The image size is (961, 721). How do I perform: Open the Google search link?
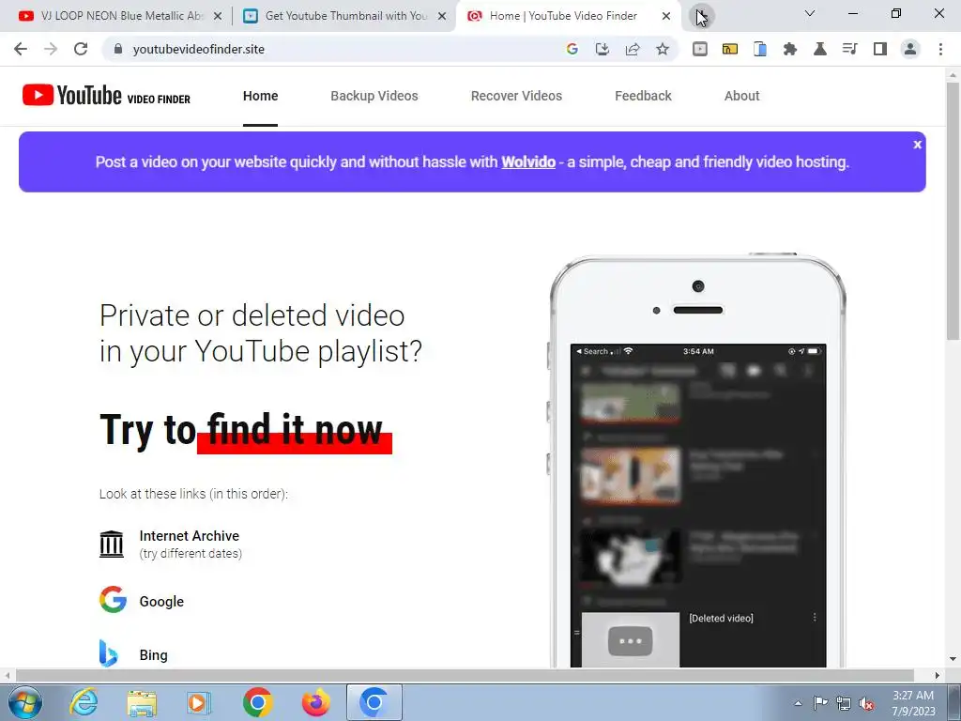(x=161, y=602)
